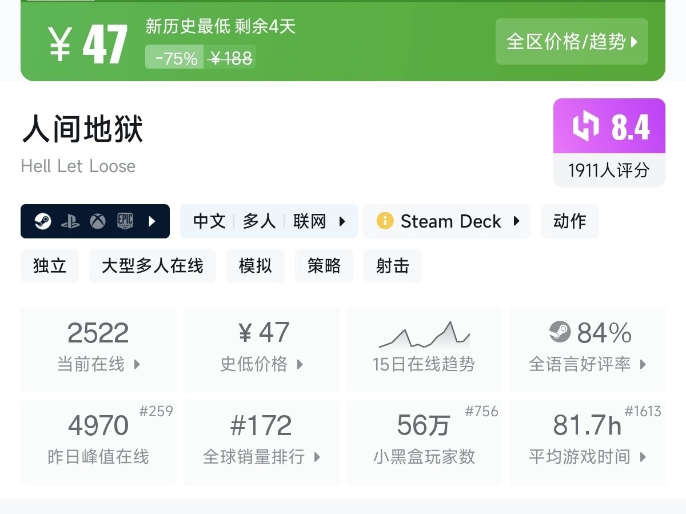Select the 动作 genre tag
Viewport: 686px width, 514px height.
click(x=569, y=221)
